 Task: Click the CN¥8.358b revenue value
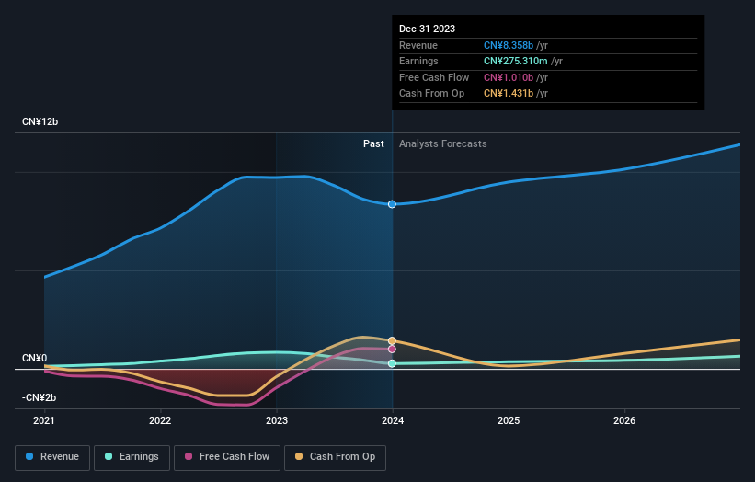pyautogui.click(x=509, y=45)
